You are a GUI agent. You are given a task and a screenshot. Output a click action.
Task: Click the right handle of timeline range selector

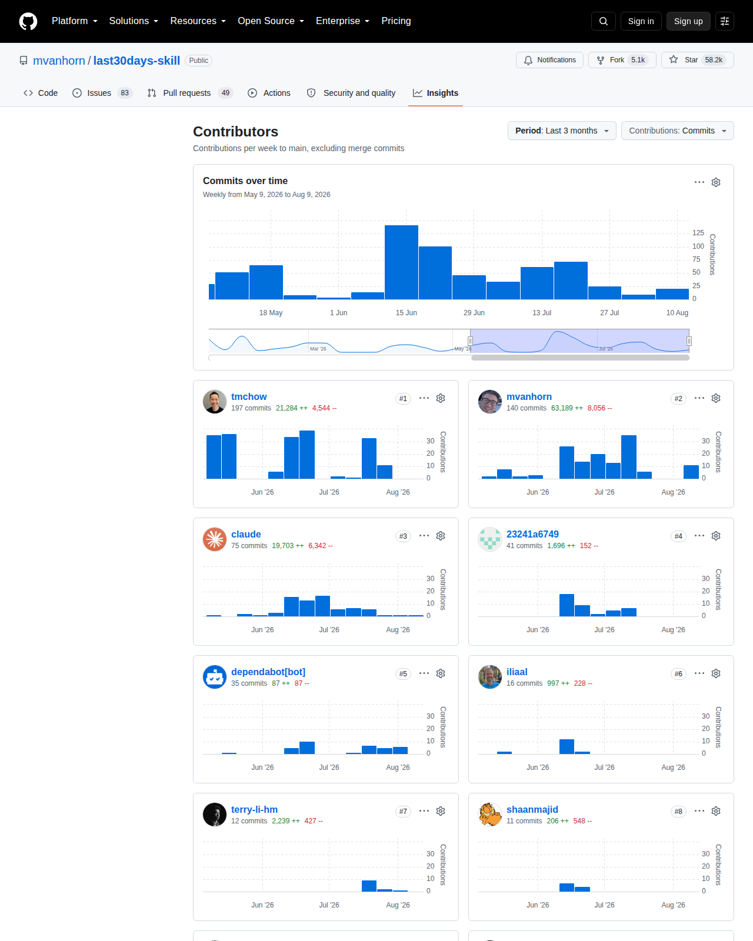point(689,341)
